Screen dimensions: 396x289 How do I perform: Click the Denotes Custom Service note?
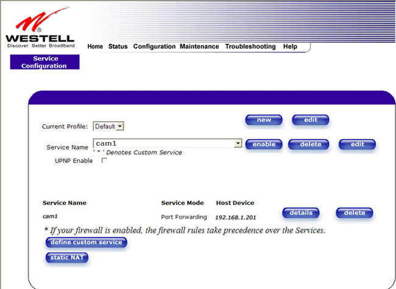coord(138,152)
